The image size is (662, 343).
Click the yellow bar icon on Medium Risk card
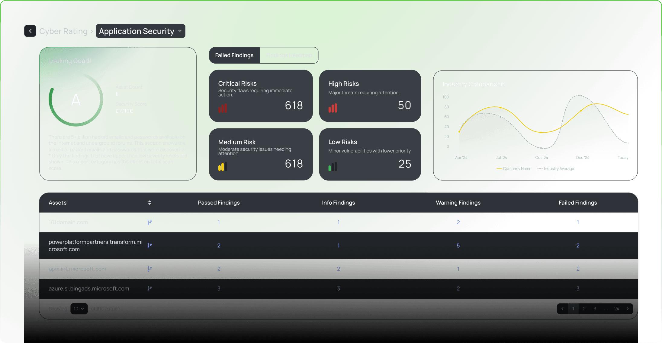point(223,167)
